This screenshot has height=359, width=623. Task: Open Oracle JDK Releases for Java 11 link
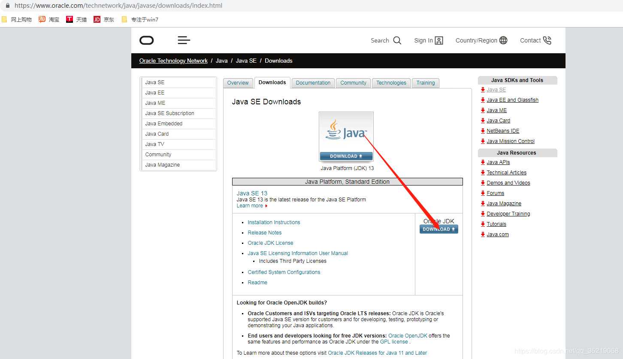click(378, 353)
